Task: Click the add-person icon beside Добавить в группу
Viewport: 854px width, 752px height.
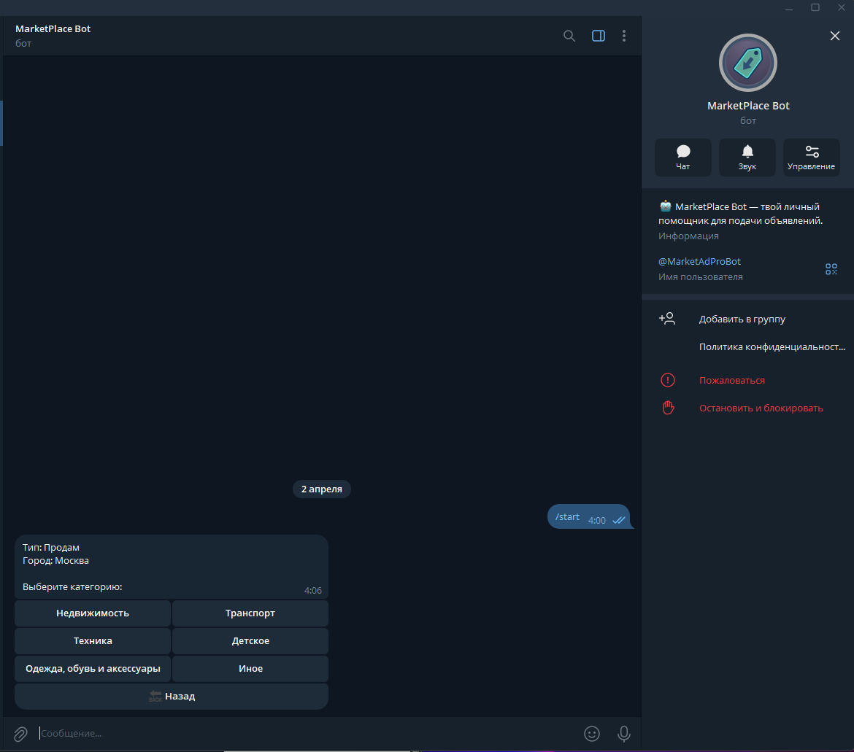Action: point(667,319)
